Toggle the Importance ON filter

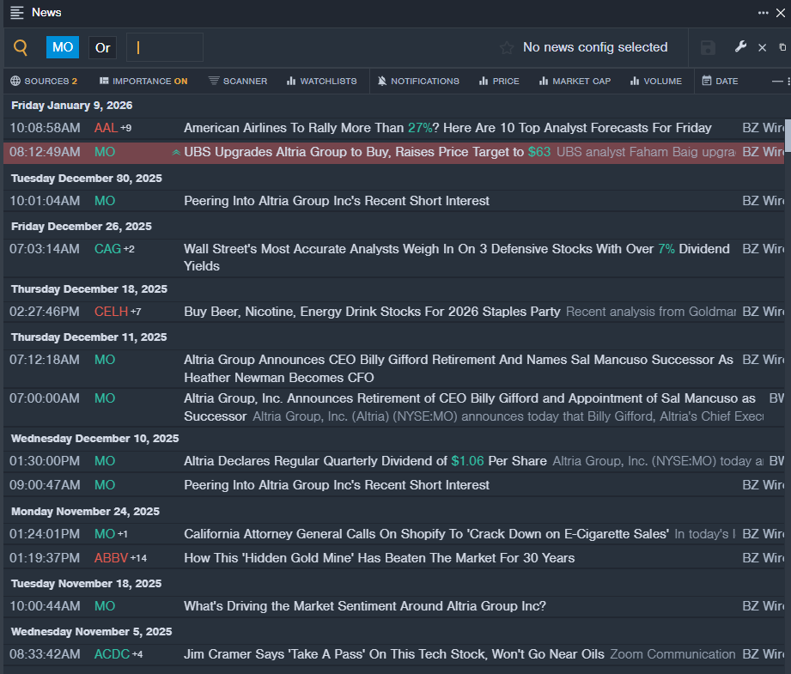click(143, 82)
